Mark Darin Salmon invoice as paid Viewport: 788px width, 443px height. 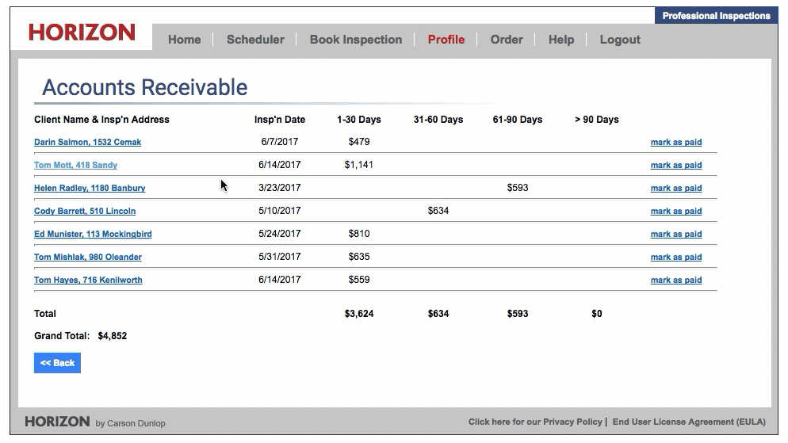[x=675, y=143]
